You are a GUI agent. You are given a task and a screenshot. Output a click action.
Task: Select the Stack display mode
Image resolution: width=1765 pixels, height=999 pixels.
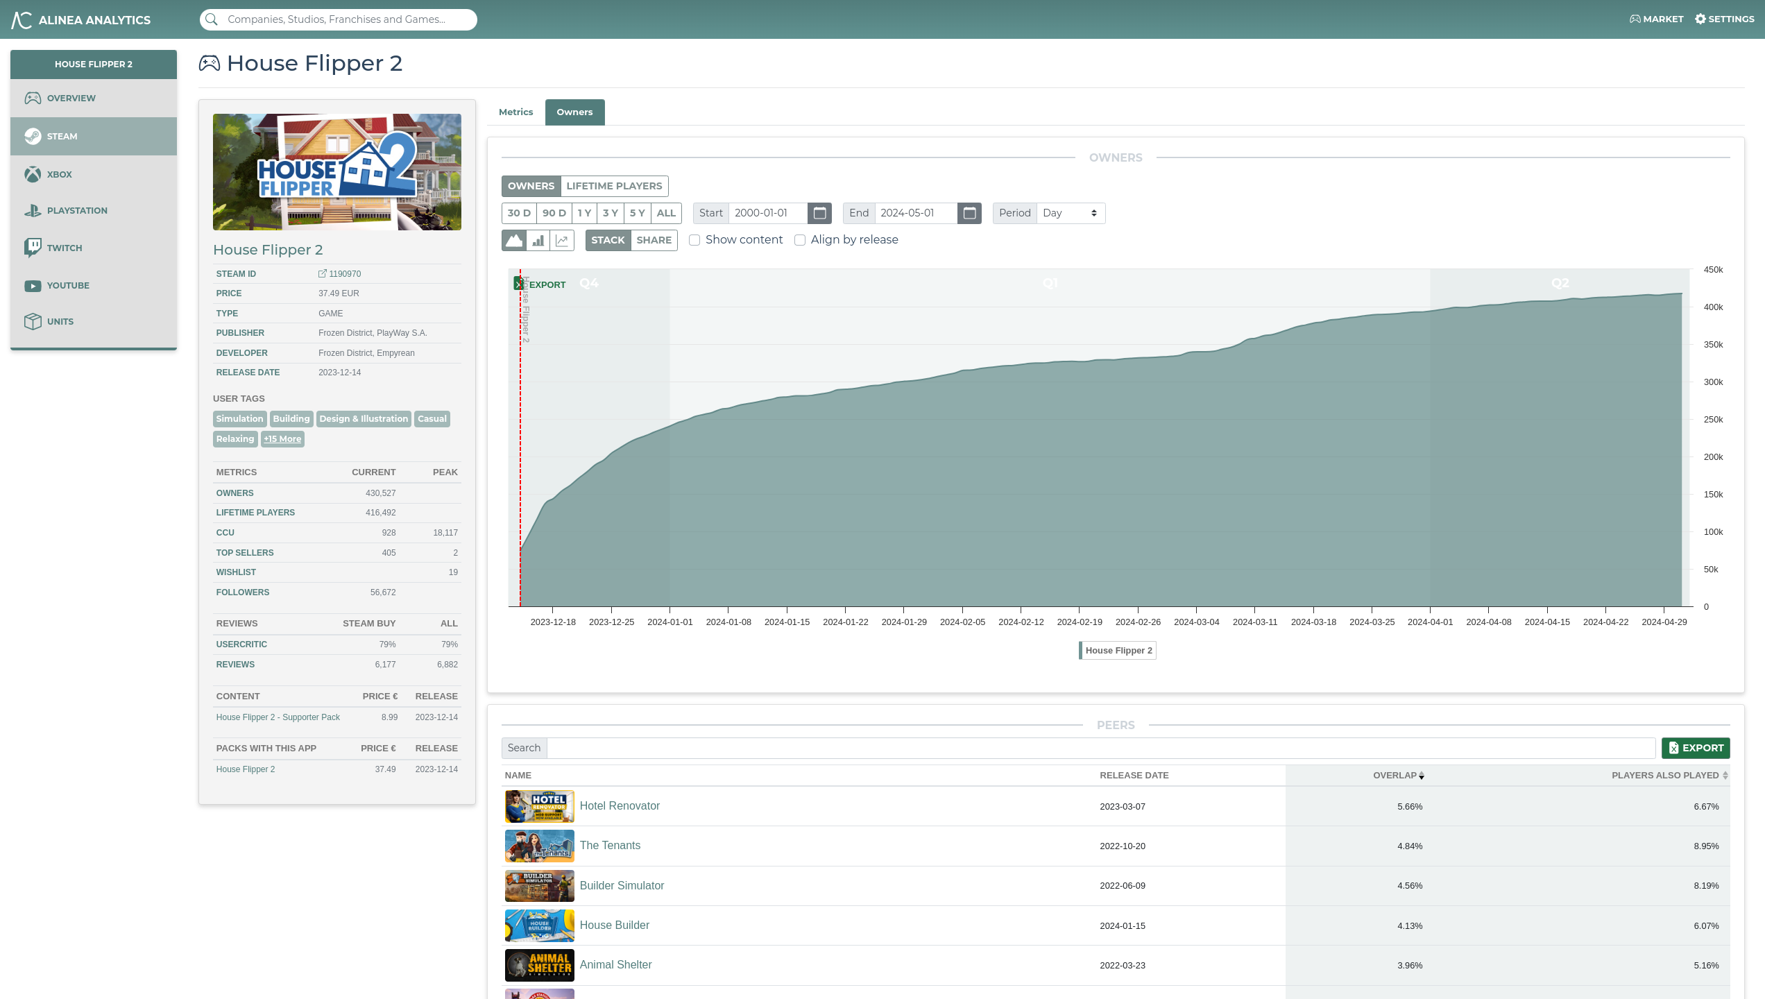click(608, 240)
